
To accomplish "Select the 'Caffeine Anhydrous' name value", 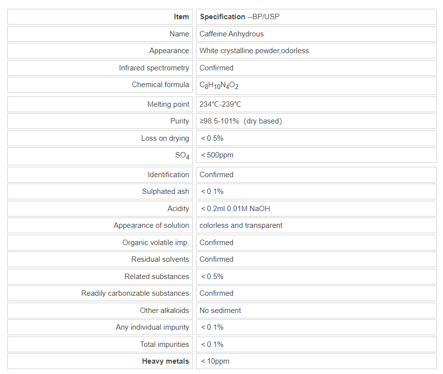I will (231, 34).
